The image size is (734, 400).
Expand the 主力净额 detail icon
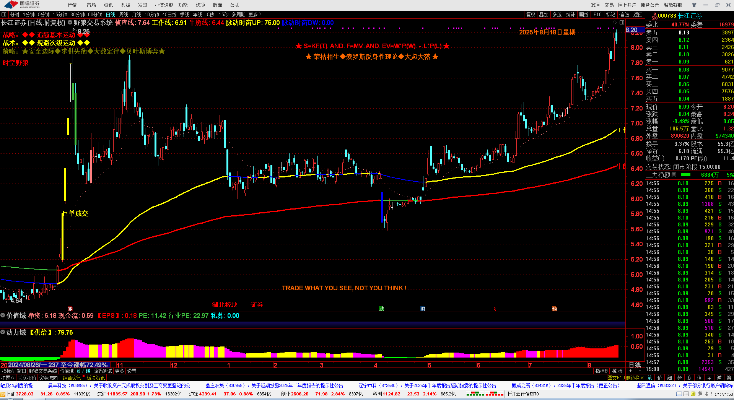coord(674,175)
